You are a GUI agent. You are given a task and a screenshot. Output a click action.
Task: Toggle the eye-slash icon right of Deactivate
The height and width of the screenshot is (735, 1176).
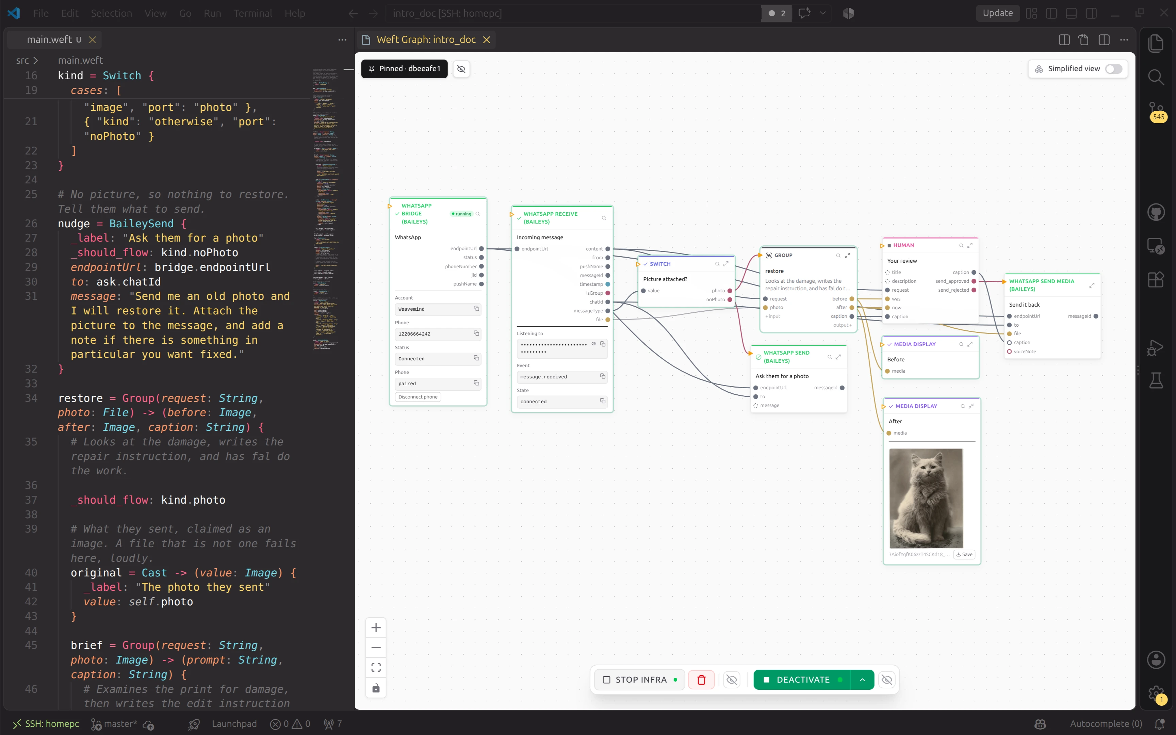(x=887, y=680)
